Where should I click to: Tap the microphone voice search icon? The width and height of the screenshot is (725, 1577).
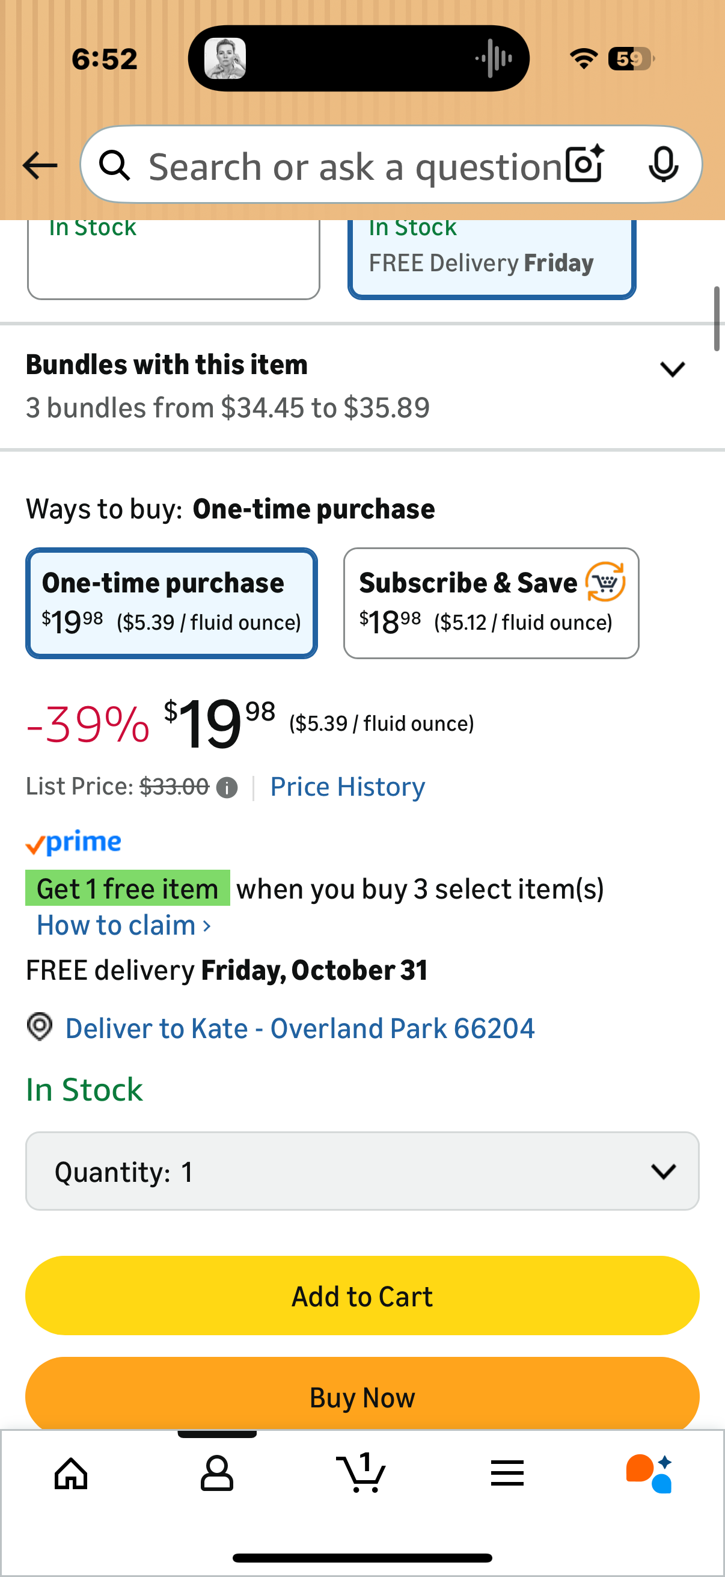coord(662,164)
